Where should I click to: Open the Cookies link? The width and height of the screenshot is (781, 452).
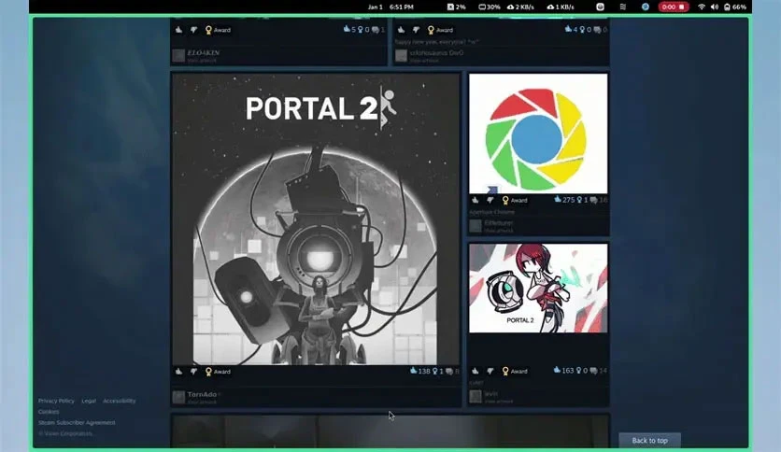pos(49,412)
